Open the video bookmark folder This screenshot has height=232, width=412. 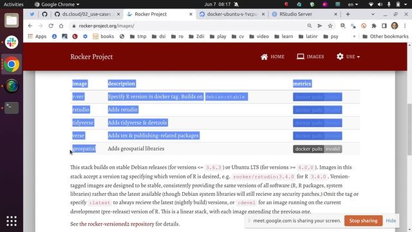(x=259, y=36)
